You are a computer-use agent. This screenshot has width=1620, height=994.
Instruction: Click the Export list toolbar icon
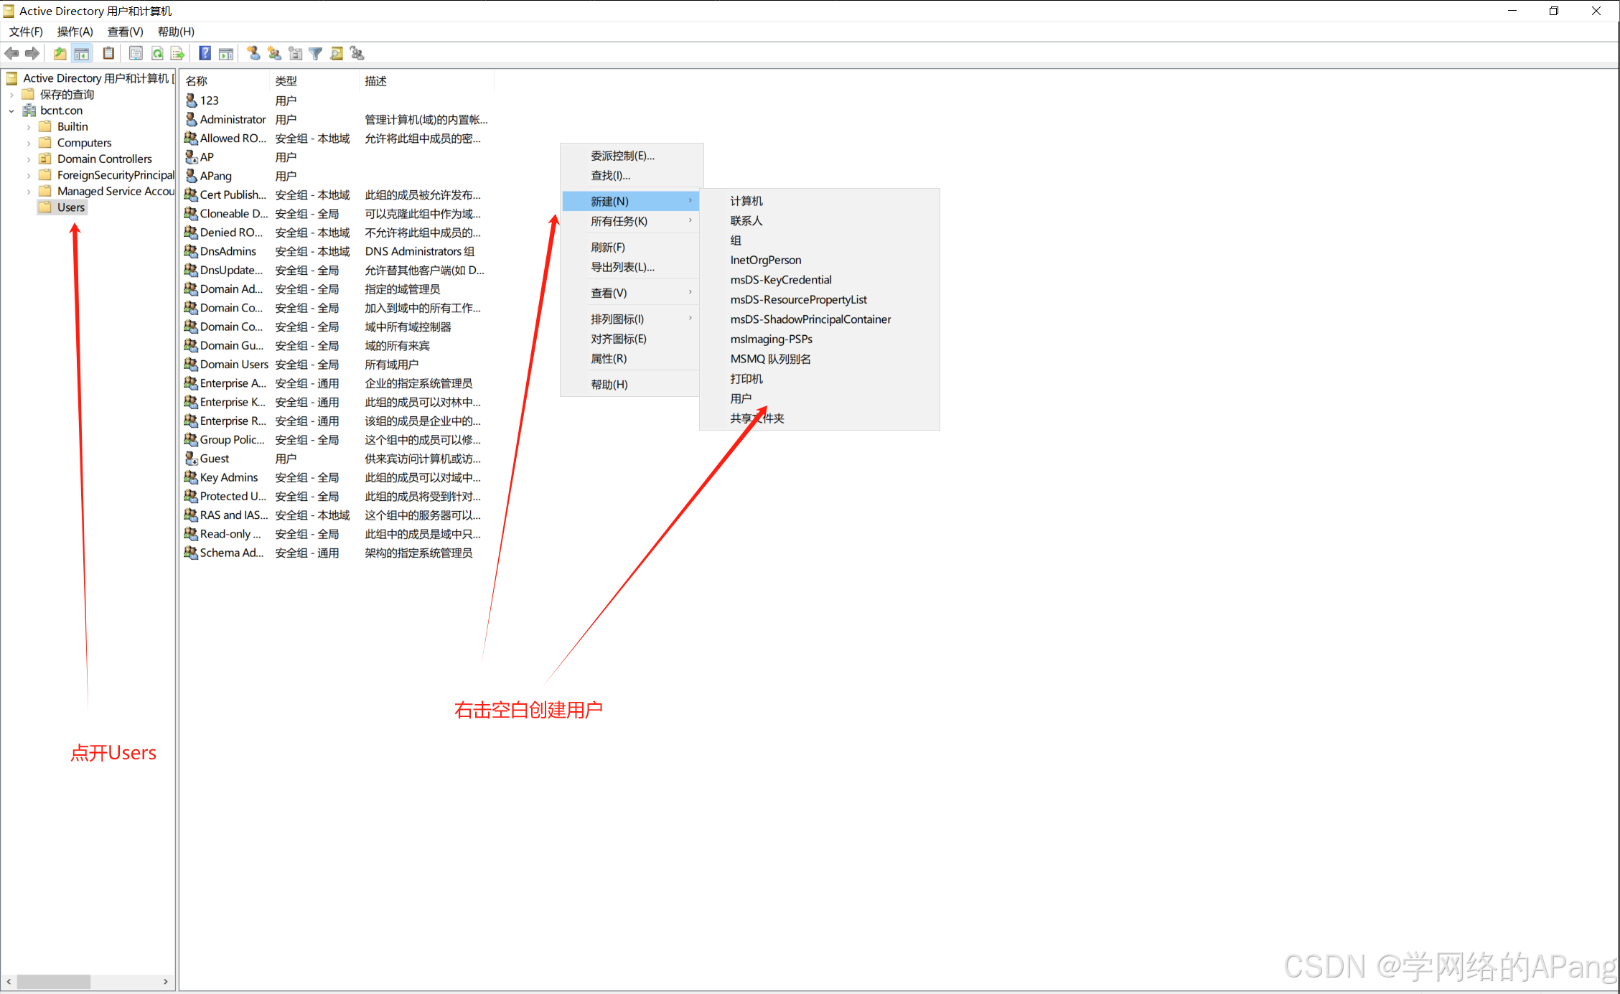coord(178,54)
